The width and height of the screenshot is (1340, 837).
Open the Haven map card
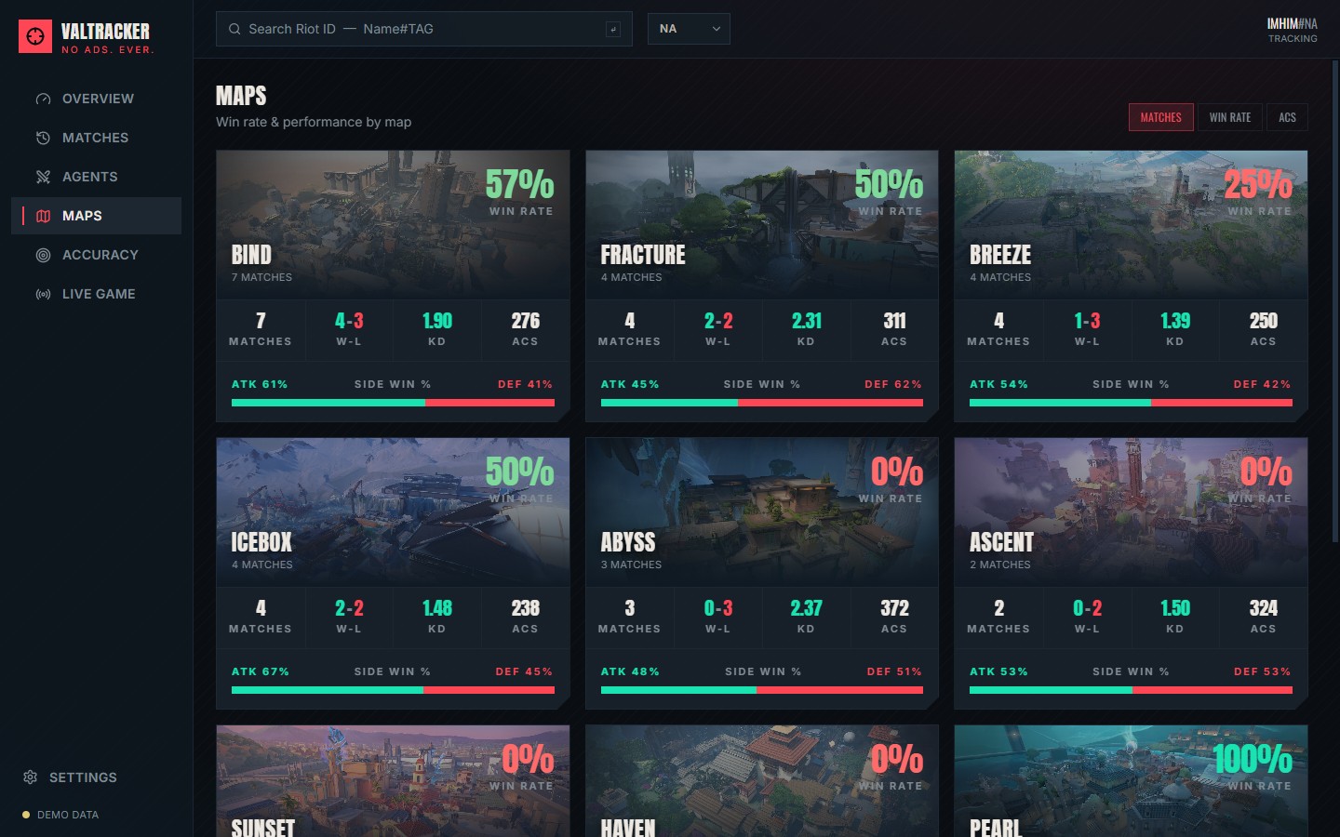[762, 781]
